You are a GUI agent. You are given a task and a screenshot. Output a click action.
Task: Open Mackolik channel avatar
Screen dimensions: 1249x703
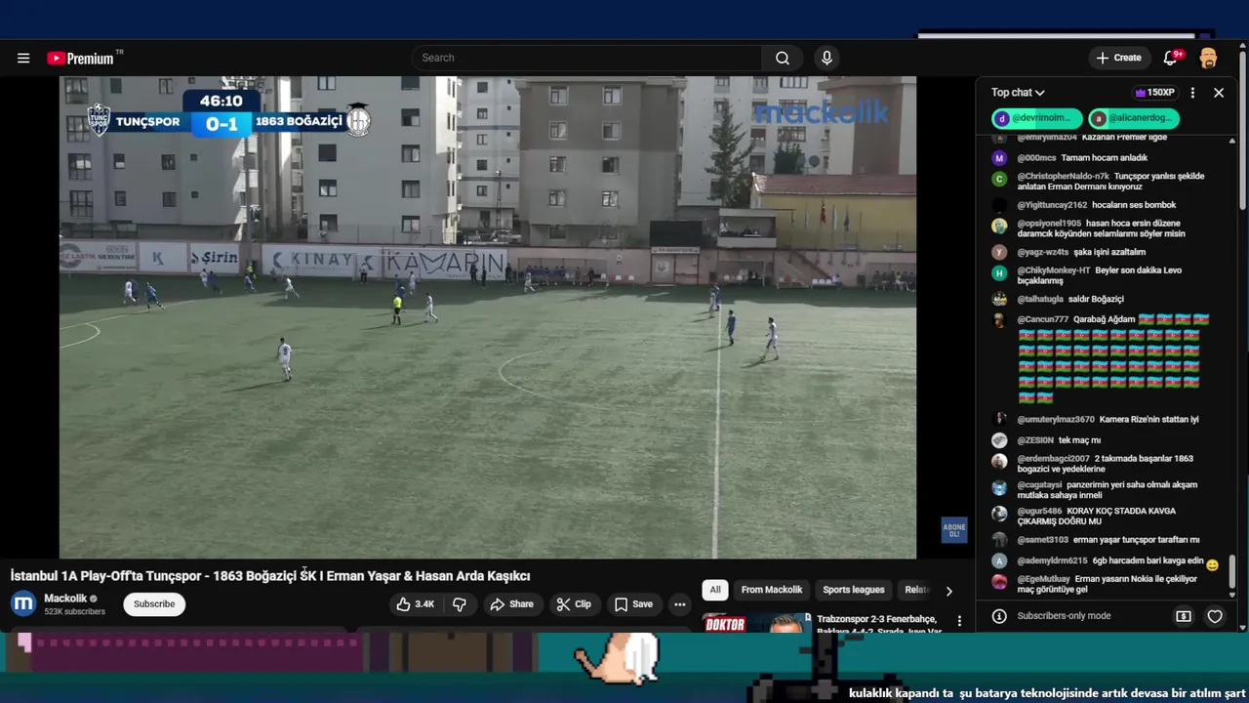tap(23, 604)
